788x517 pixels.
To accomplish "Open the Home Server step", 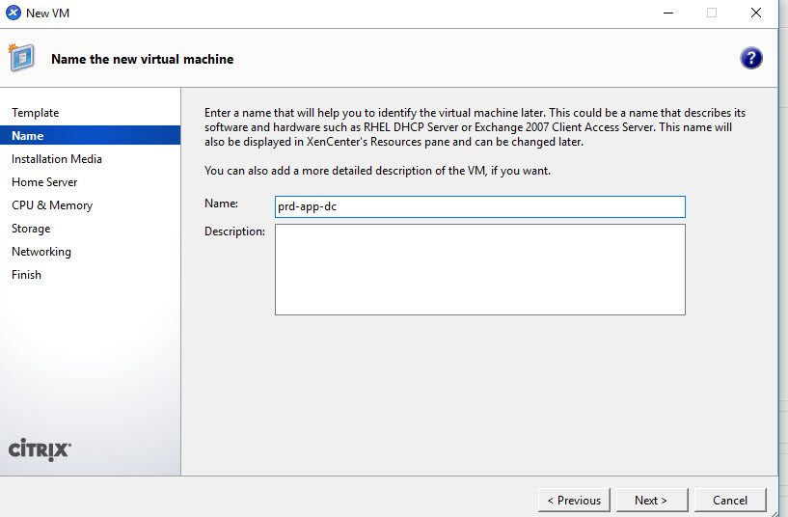I will coord(44,182).
